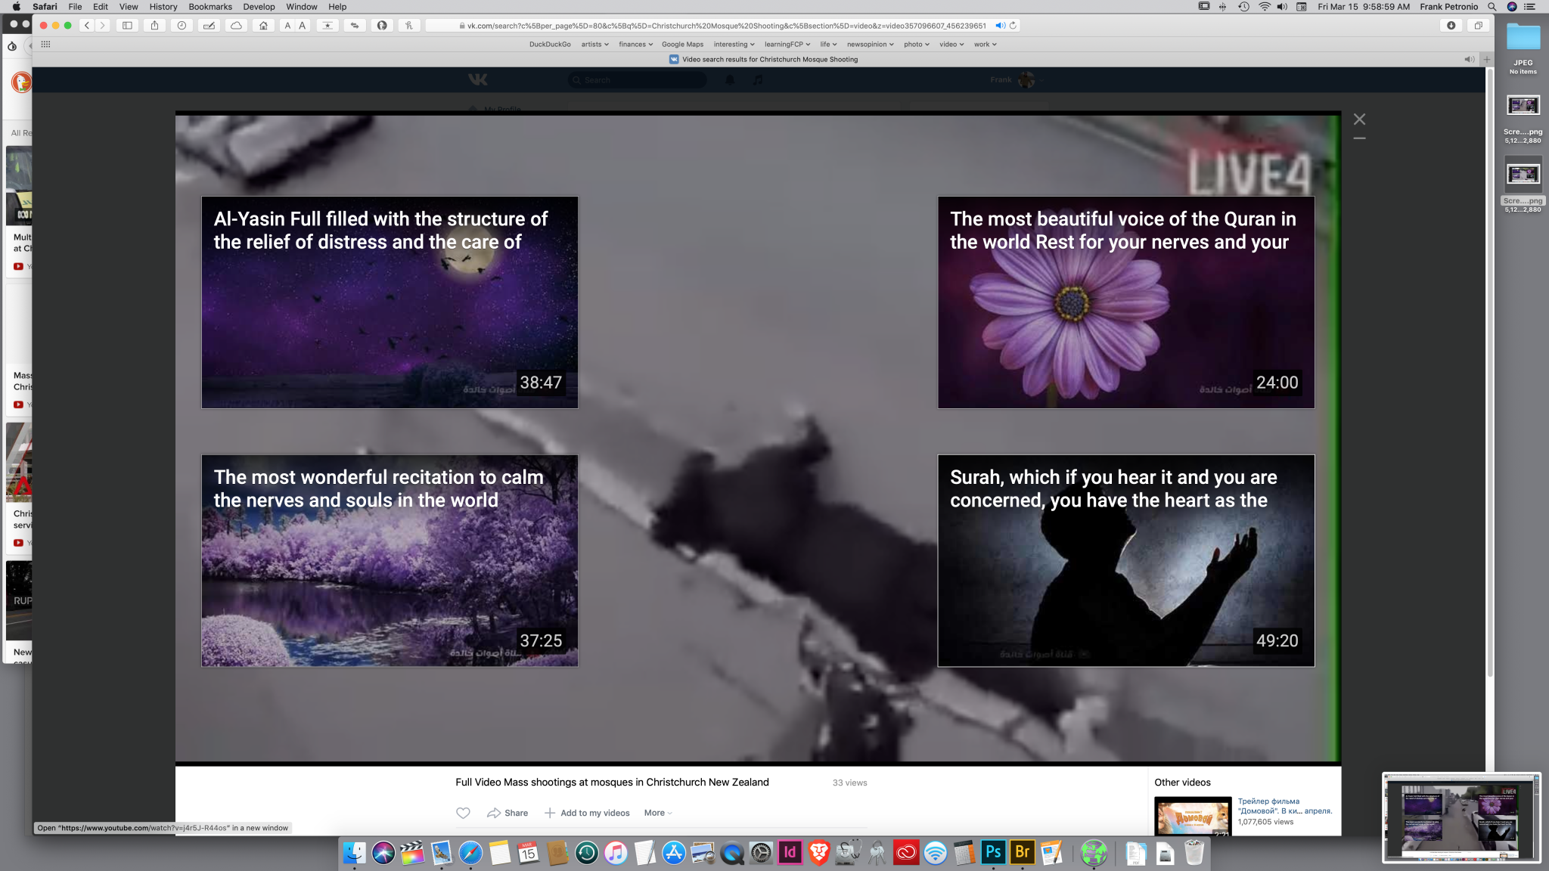The height and width of the screenshot is (871, 1549).
Task: Open the More dropdown below video
Action: pyautogui.click(x=657, y=813)
